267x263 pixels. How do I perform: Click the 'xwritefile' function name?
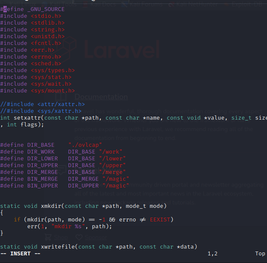pyautogui.click(x=58, y=247)
